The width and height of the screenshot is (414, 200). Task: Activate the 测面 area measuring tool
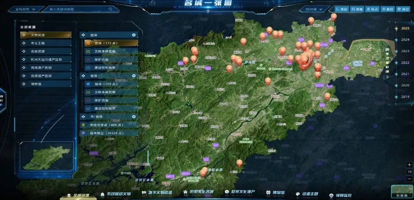[357, 9]
